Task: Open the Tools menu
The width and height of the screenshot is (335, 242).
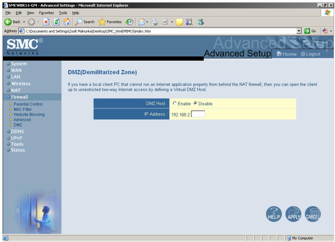Action: [63, 13]
